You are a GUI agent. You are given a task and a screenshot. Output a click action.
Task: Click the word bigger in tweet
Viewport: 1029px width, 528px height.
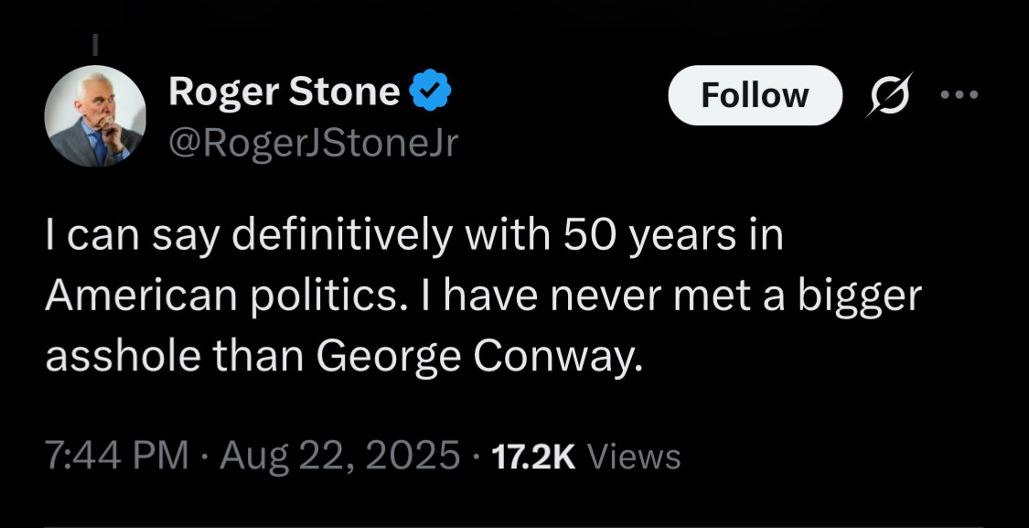861,298
